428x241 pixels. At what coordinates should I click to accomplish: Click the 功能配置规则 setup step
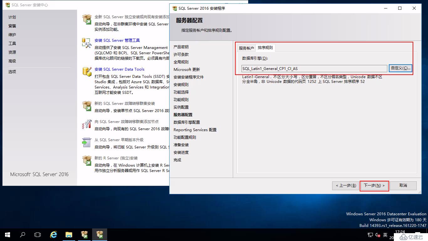[185, 137]
